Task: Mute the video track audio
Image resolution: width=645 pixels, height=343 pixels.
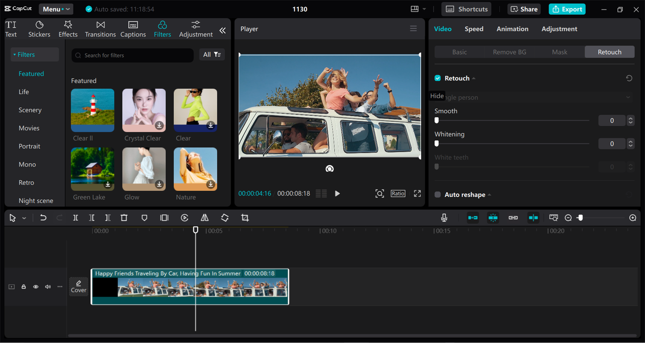Action: pos(48,287)
